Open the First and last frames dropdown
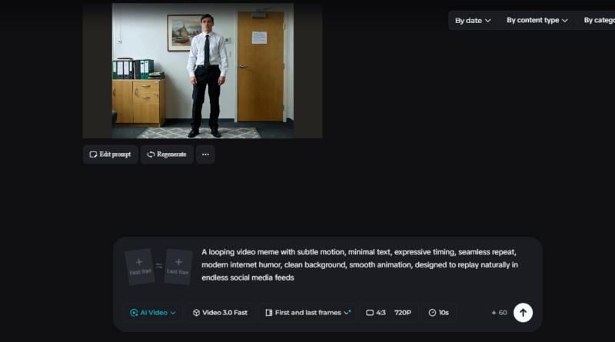The height and width of the screenshot is (342, 615). pos(307,313)
